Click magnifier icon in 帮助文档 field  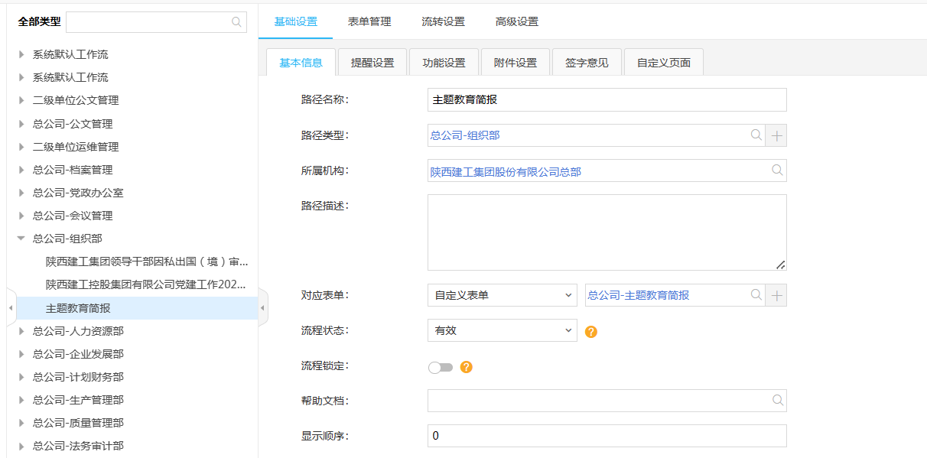(x=777, y=401)
